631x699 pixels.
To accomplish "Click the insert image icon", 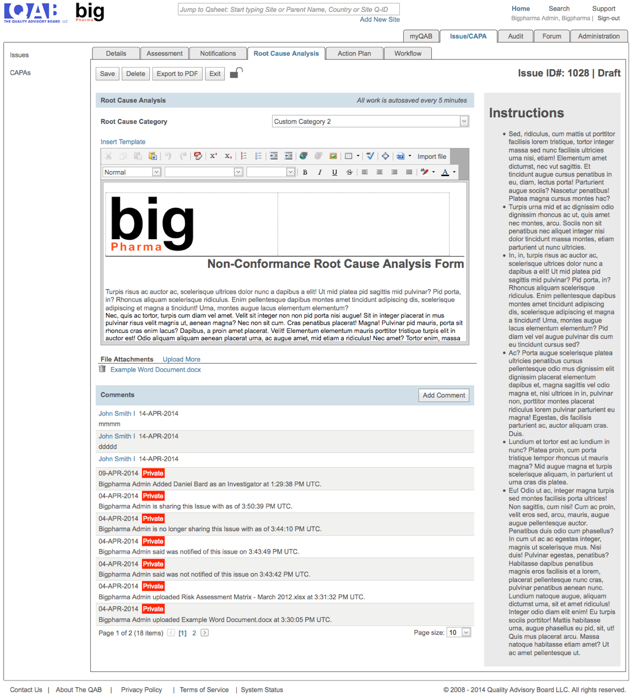I will (x=333, y=156).
